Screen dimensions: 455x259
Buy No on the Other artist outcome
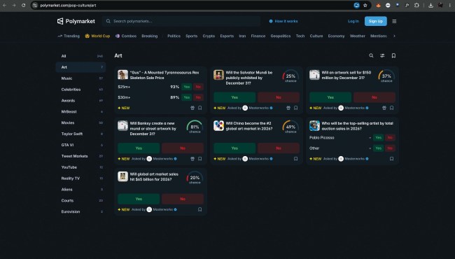tap(390, 148)
